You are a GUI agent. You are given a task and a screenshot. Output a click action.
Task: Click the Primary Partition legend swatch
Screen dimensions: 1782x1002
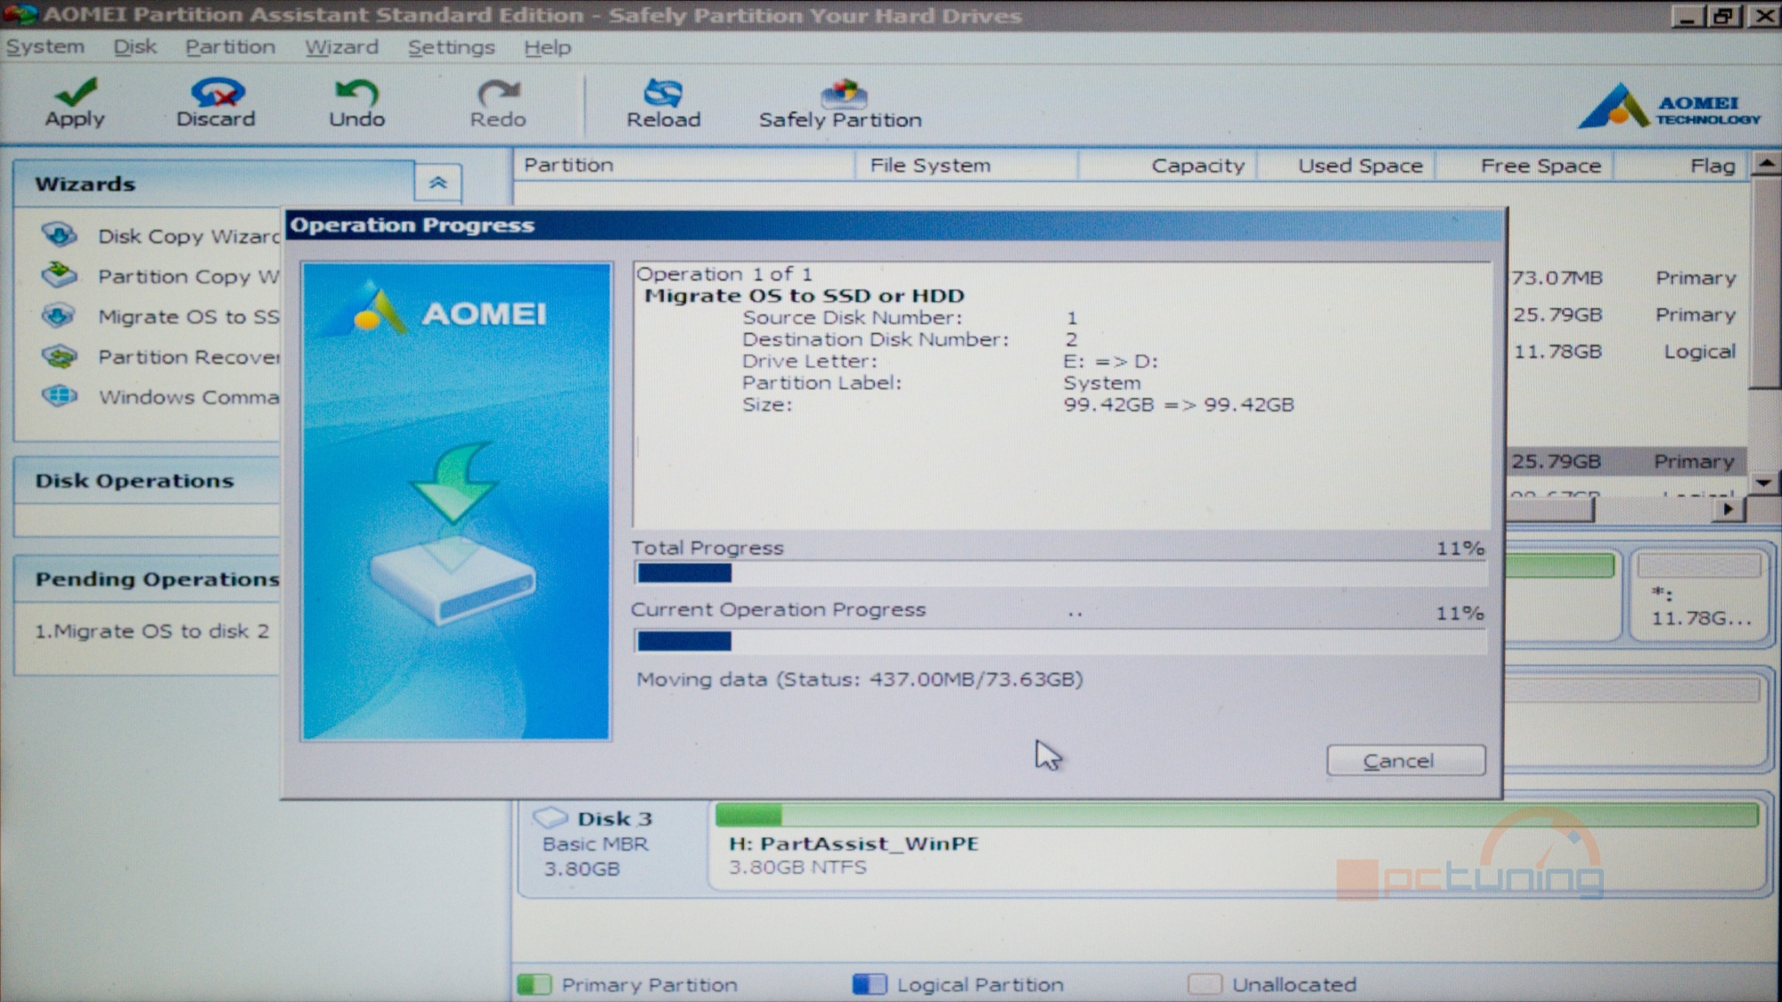[x=535, y=984]
